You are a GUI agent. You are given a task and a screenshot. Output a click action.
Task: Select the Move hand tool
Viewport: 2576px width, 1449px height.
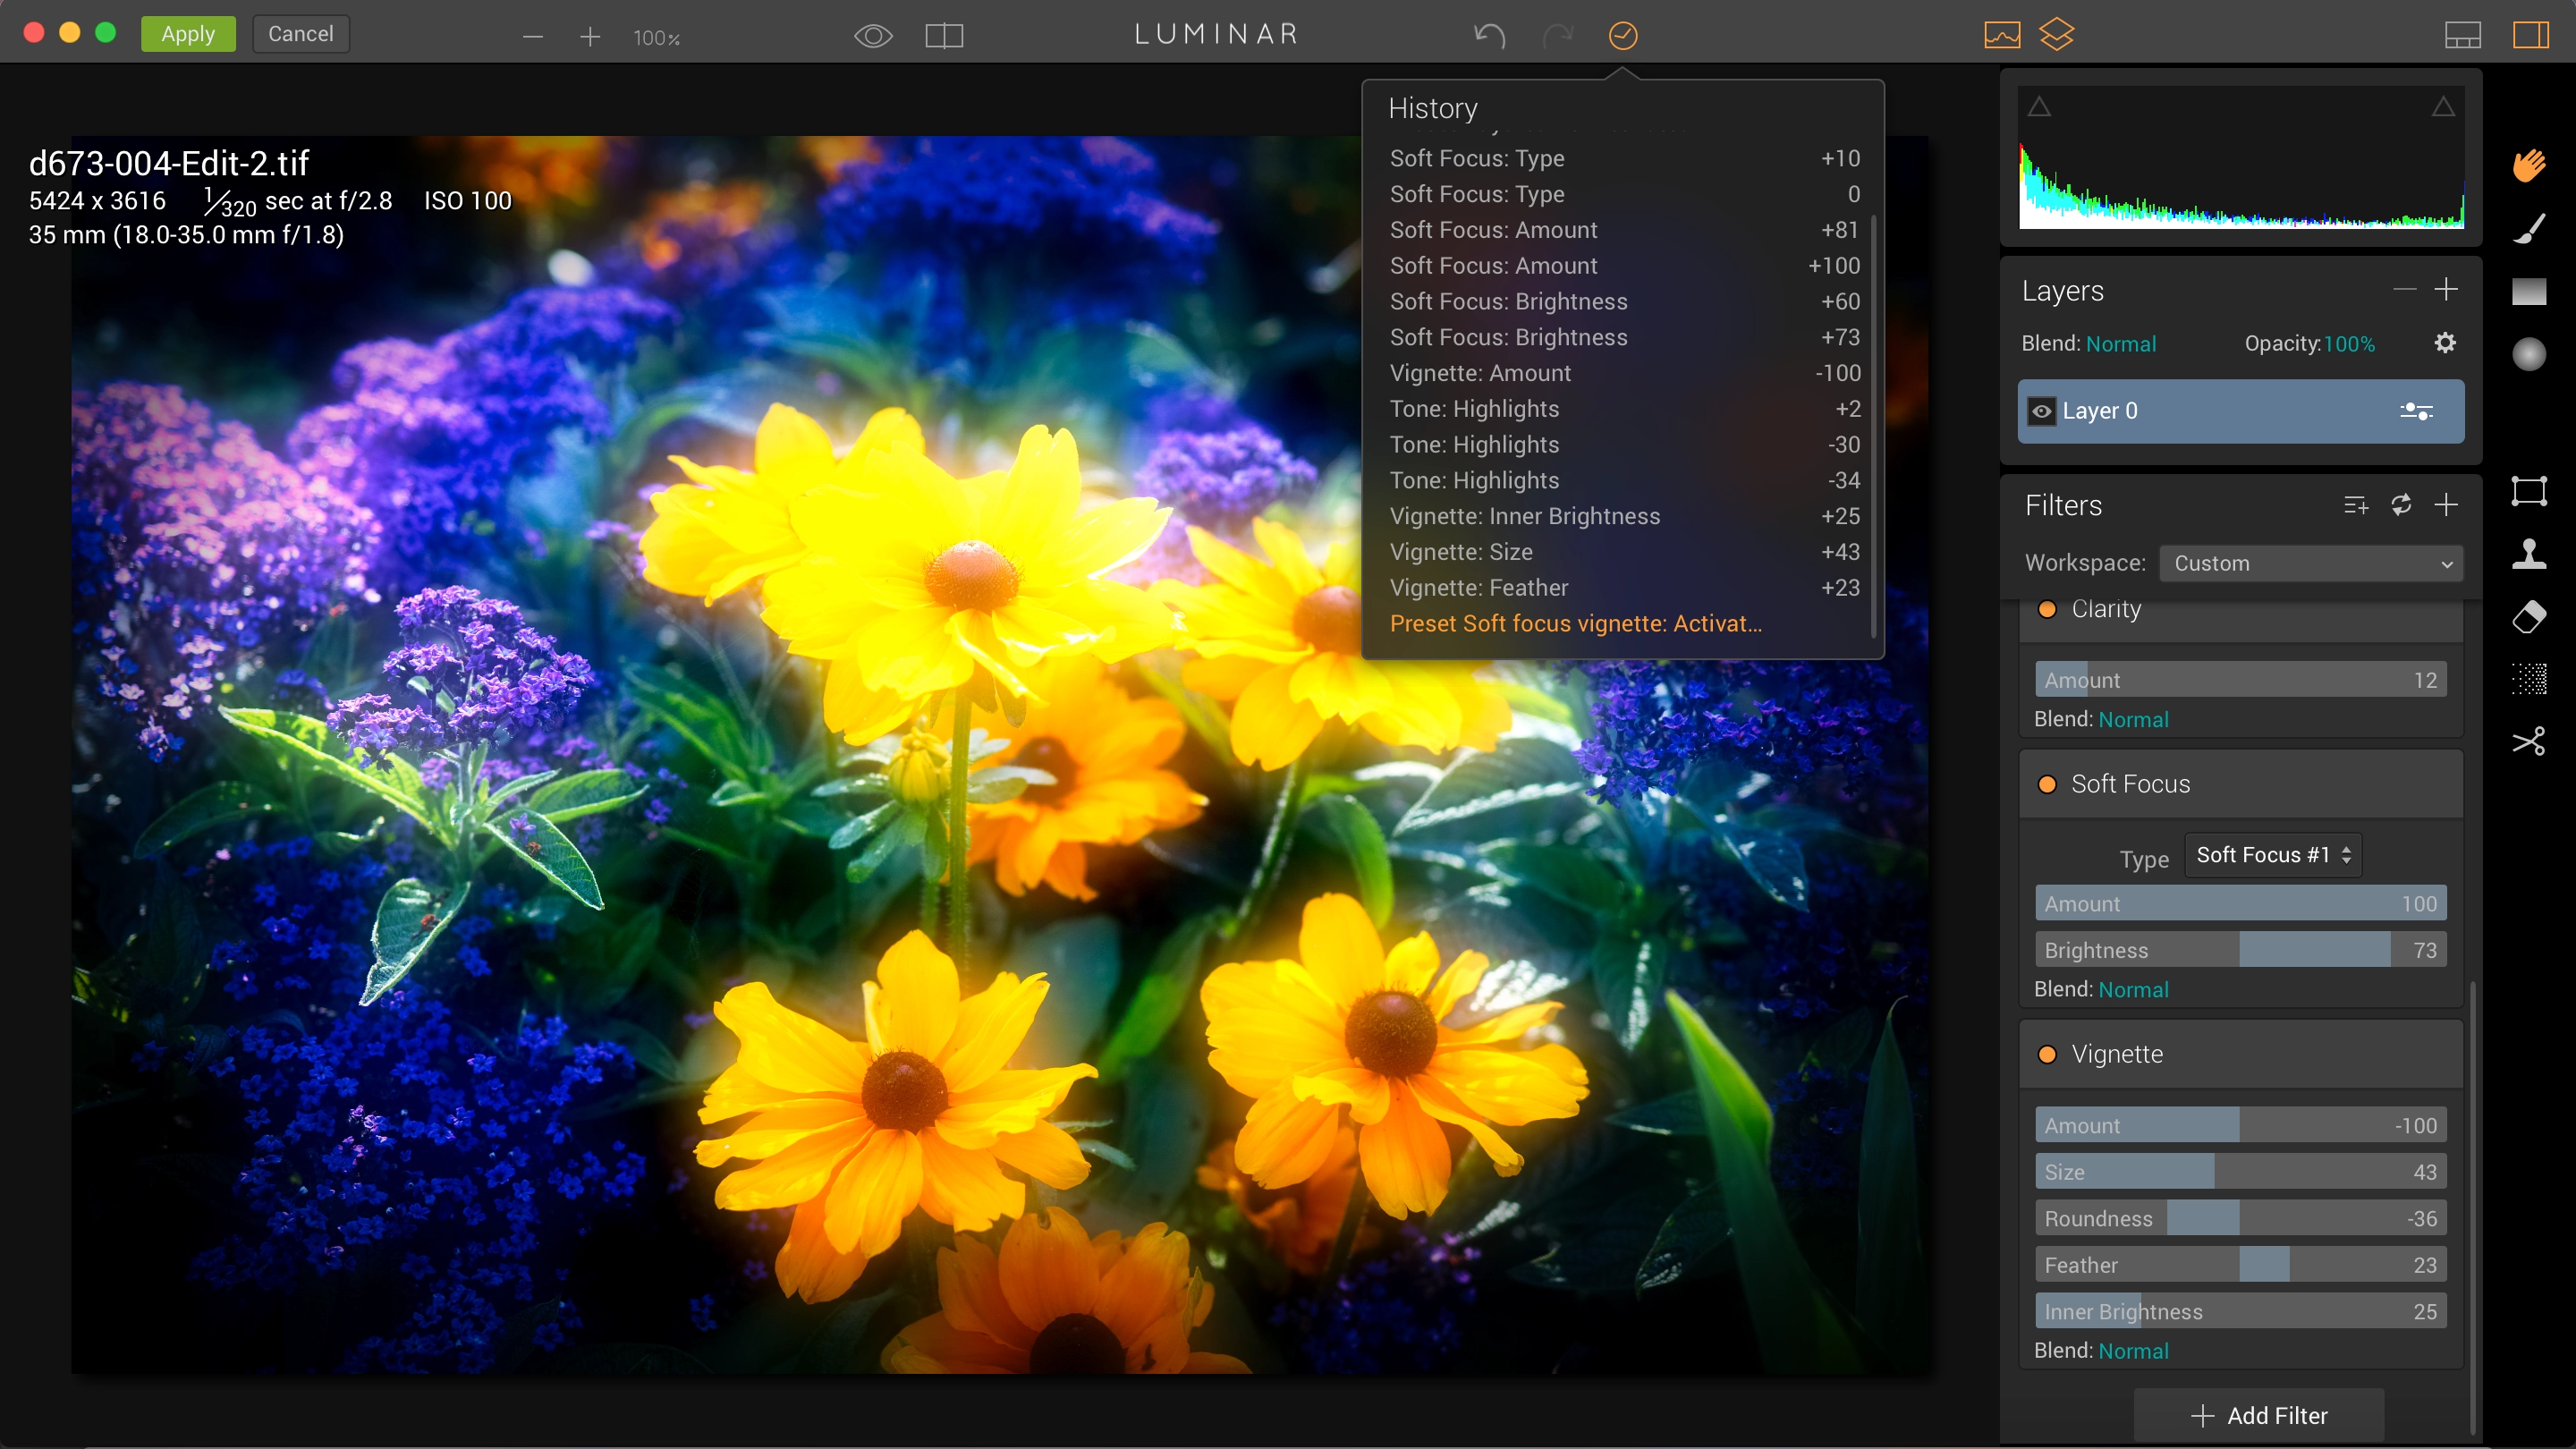click(x=2529, y=166)
